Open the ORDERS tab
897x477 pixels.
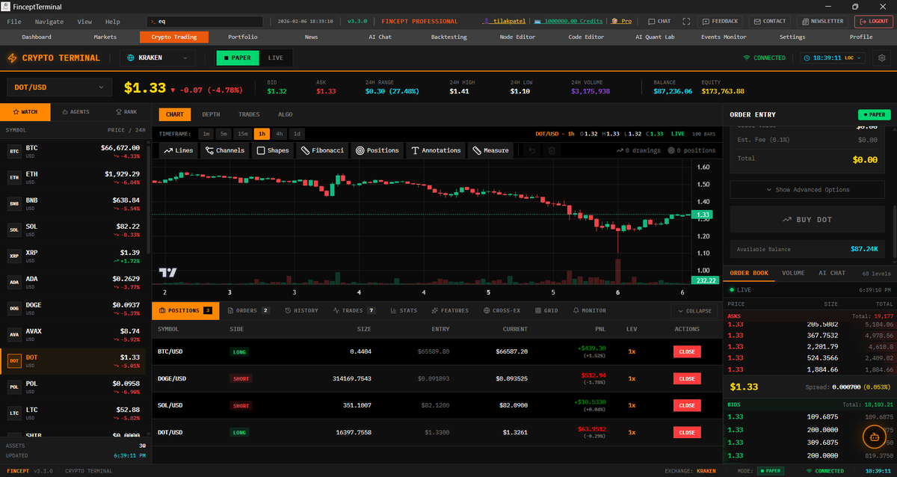pyautogui.click(x=247, y=310)
